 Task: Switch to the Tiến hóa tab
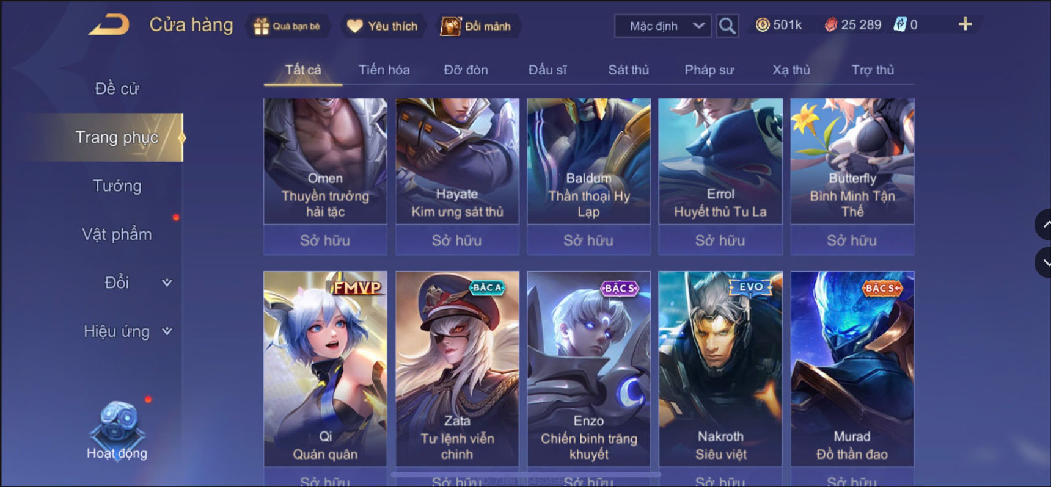pyautogui.click(x=384, y=70)
